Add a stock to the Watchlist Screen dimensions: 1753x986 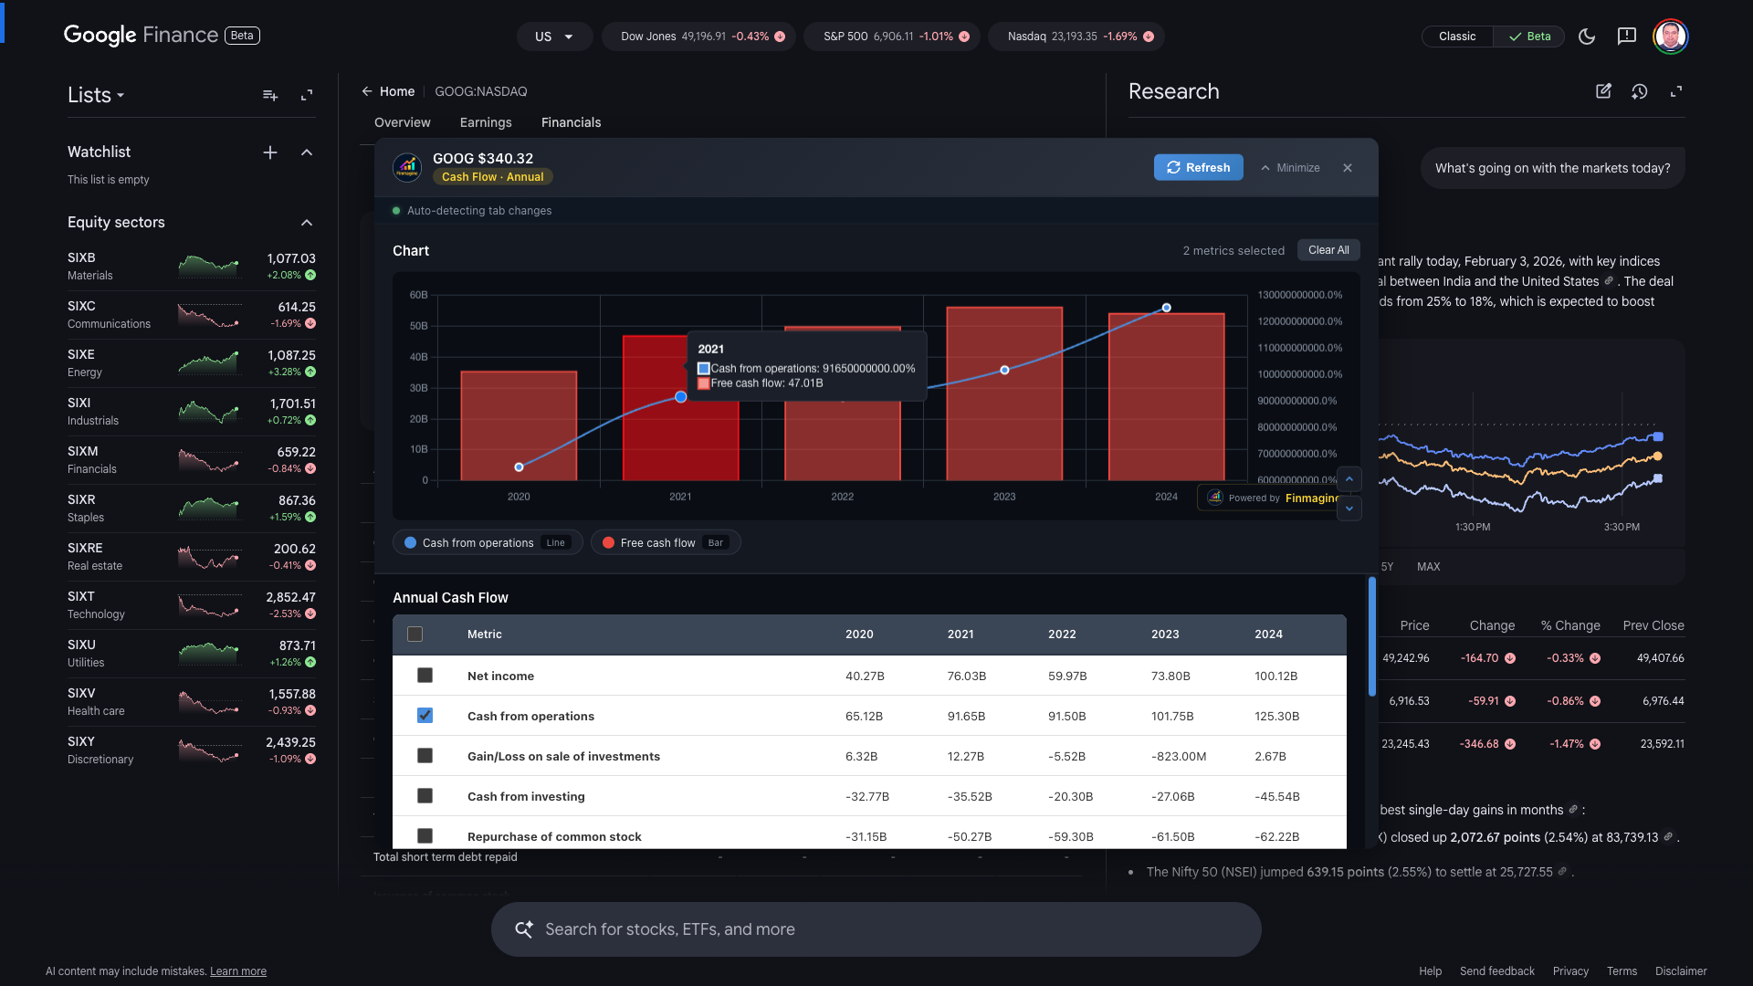point(270,152)
